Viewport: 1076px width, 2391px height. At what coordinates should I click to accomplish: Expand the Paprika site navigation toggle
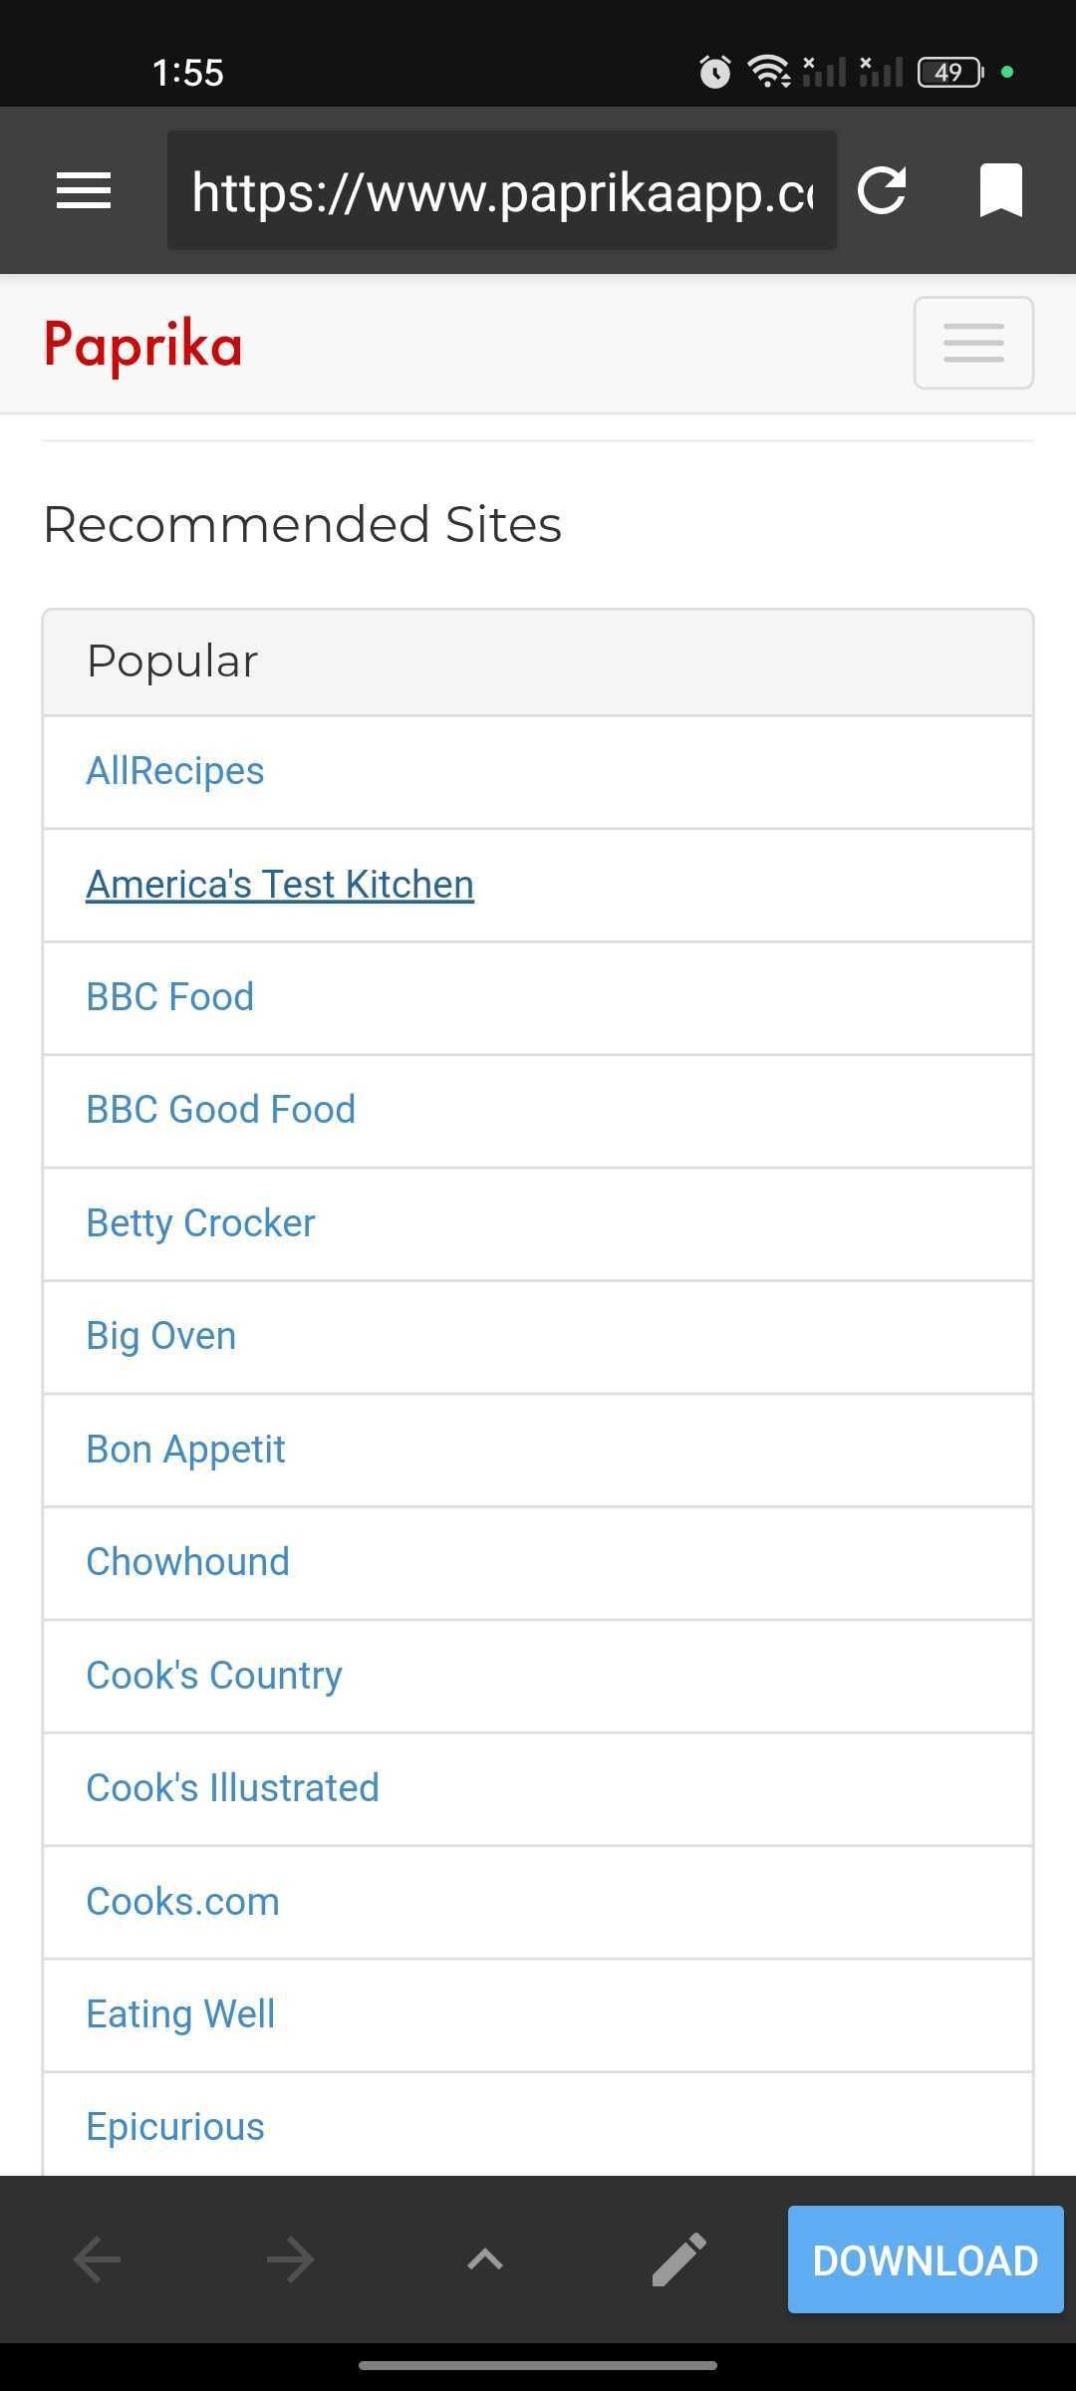(x=973, y=343)
